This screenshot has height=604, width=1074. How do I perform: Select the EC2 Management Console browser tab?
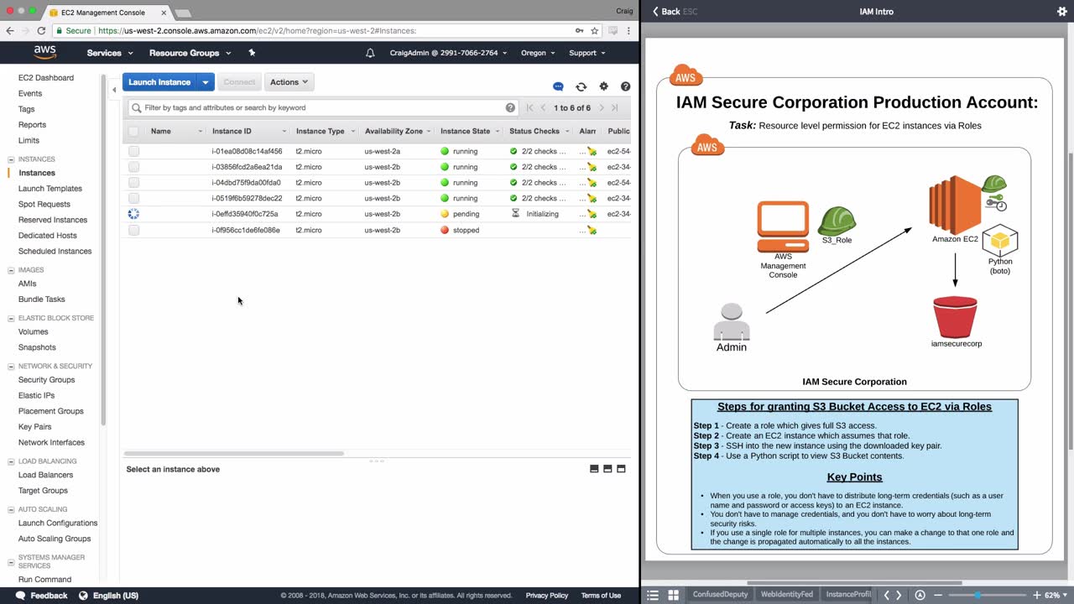coord(104,13)
